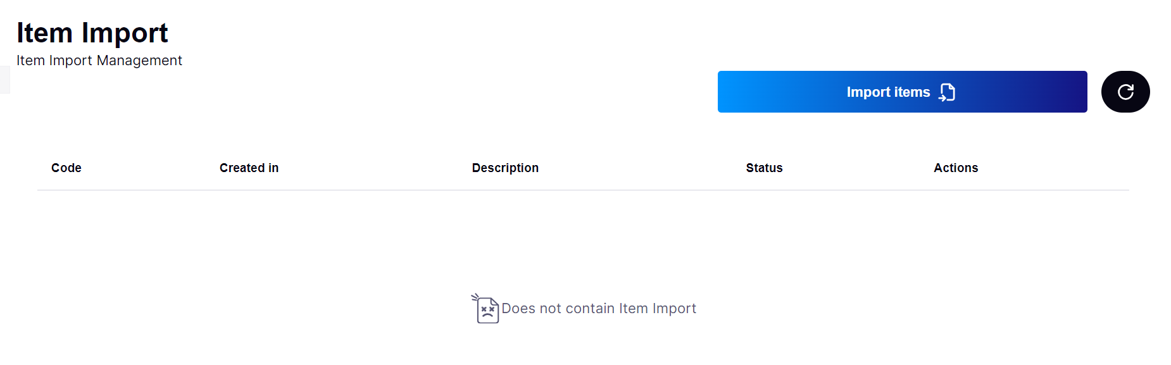Click the dark navy end of Import button
The width and height of the screenshot is (1171, 365).
1063,92
